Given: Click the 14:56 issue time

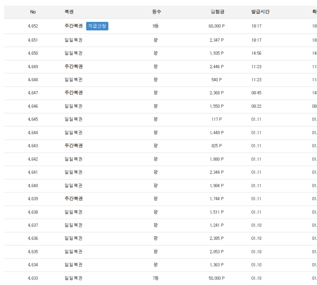Looking at the screenshot, I should coord(256,53).
